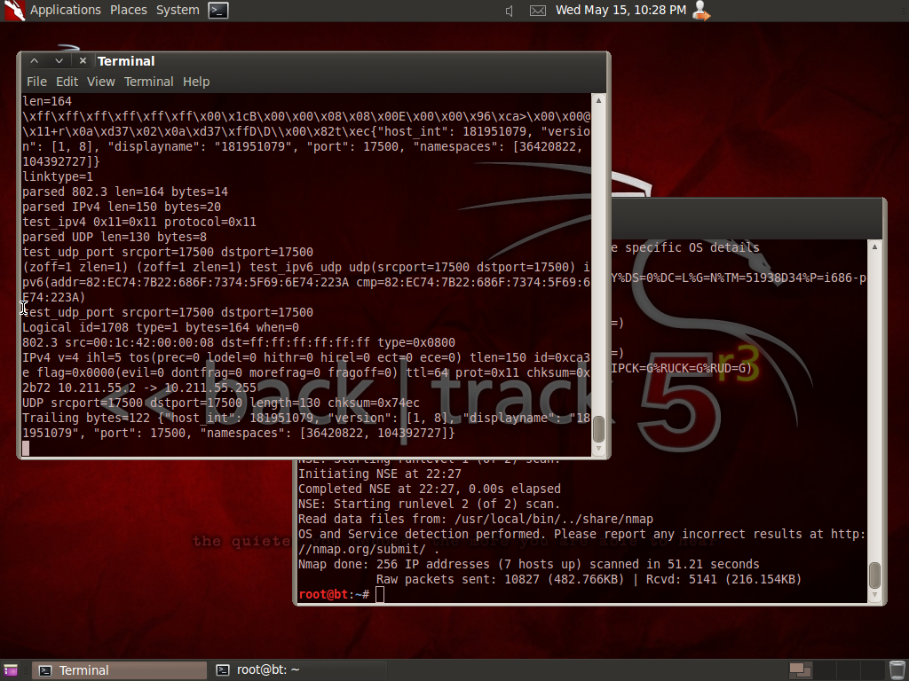
Task: Click the 'len=164' line at top
Action: coord(47,101)
